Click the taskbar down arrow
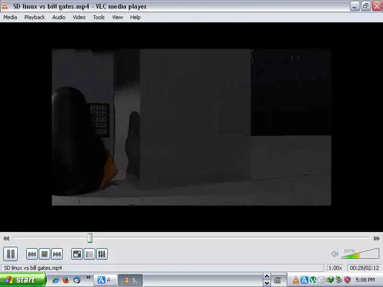This screenshot has height=287, width=383. coord(267,283)
